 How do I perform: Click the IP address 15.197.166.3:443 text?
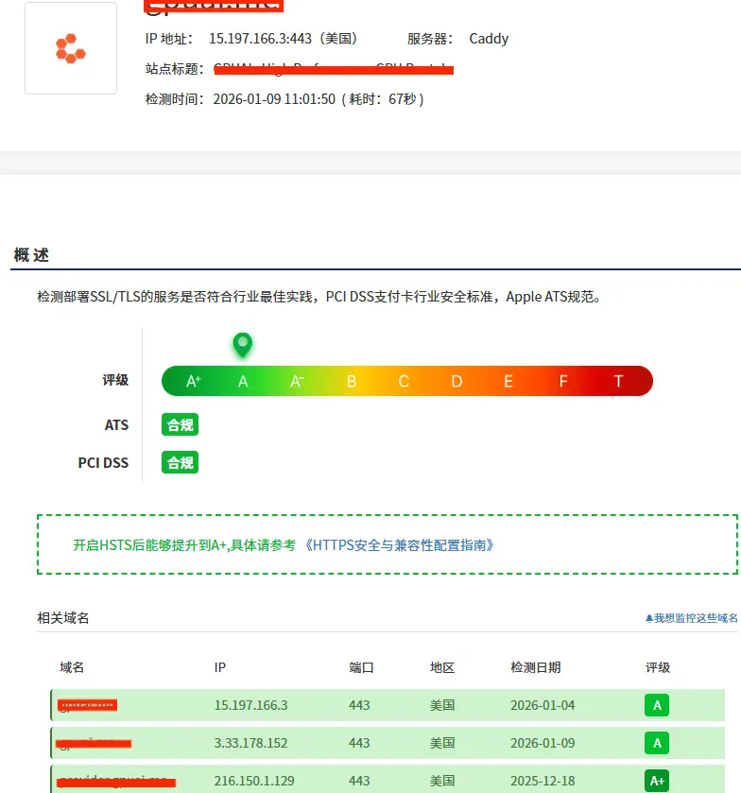point(260,39)
